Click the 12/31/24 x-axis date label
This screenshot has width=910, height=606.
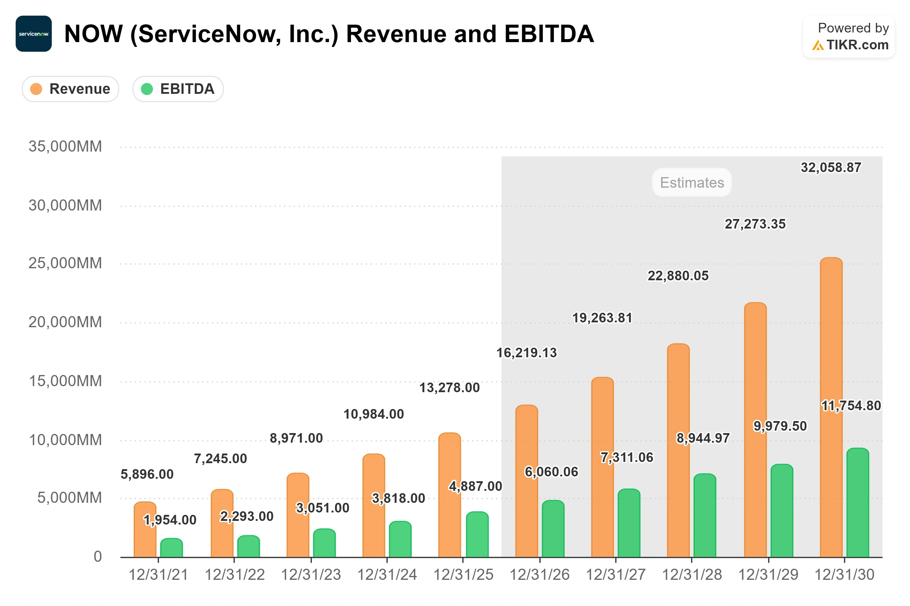click(x=387, y=575)
